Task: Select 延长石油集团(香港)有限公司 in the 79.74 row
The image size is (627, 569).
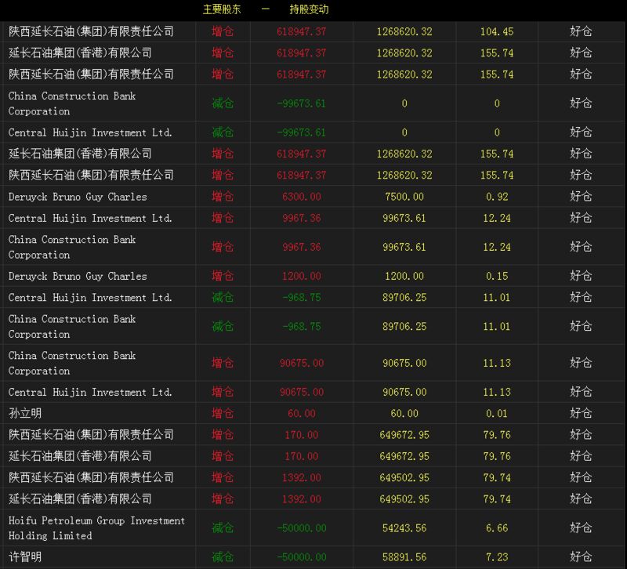Action: click(80, 499)
